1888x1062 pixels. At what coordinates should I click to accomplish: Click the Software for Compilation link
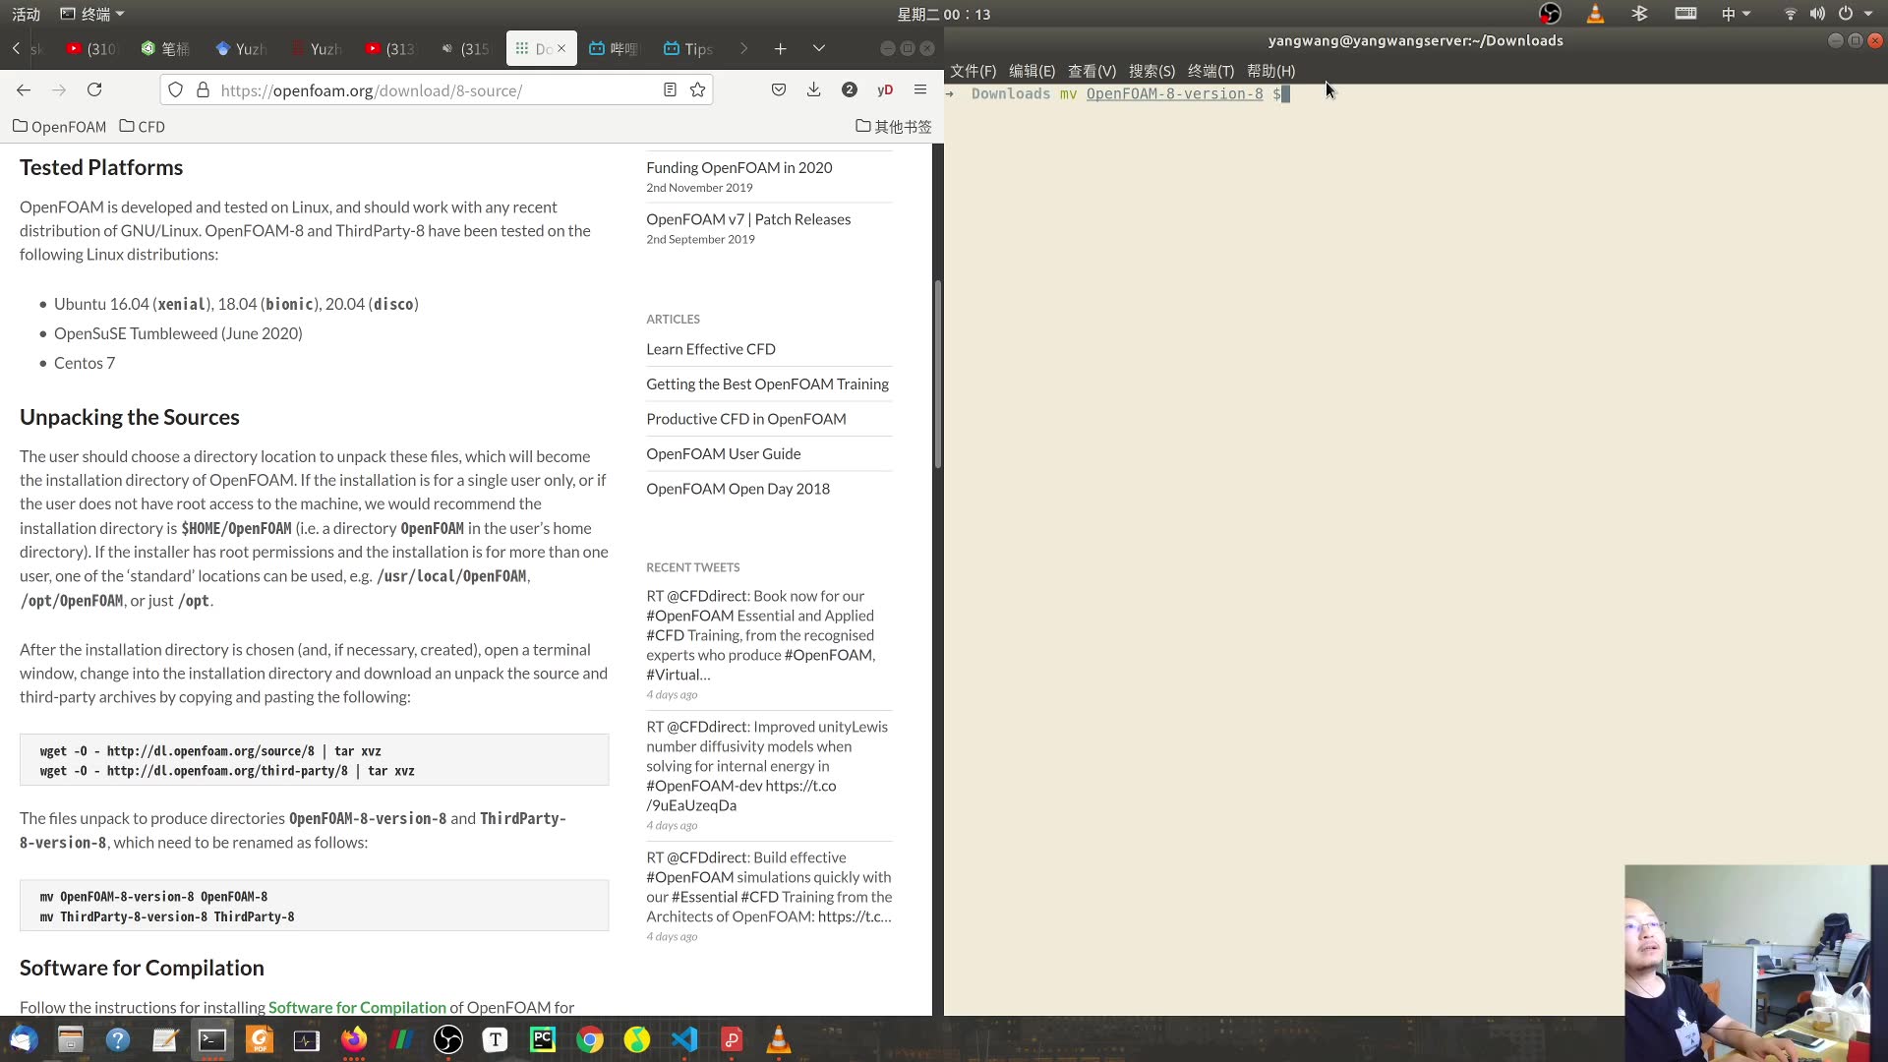pyautogui.click(x=358, y=1006)
